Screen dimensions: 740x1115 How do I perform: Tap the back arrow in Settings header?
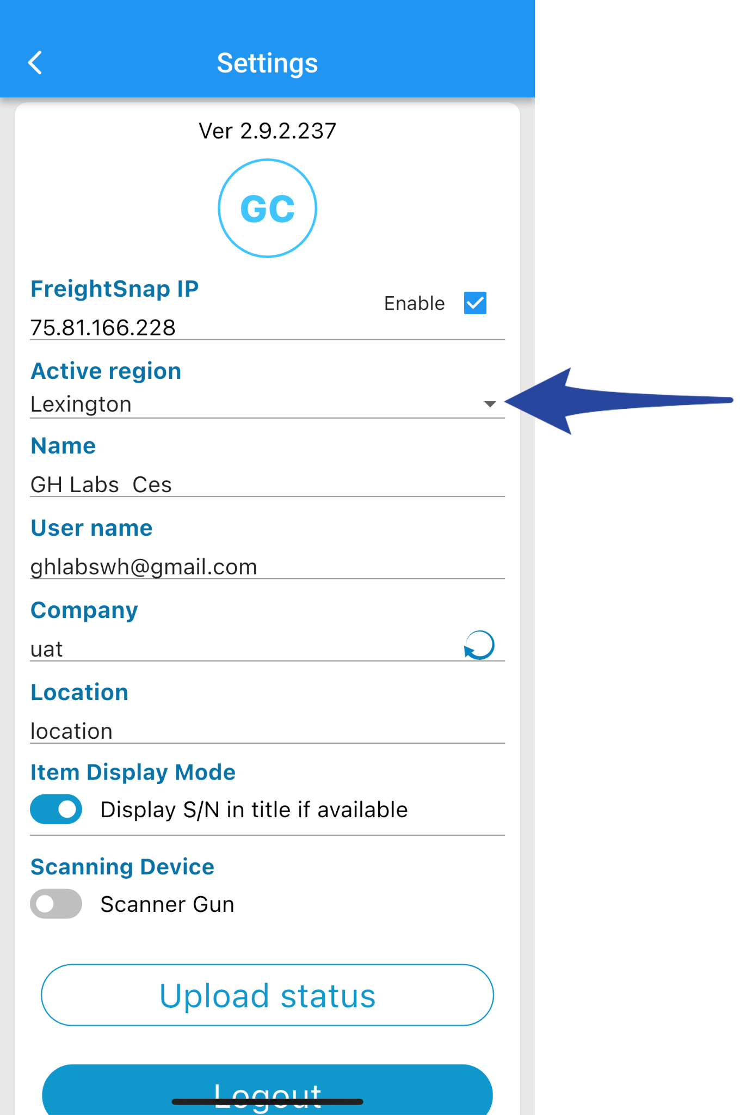pyautogui.click(x=35, y=63)
